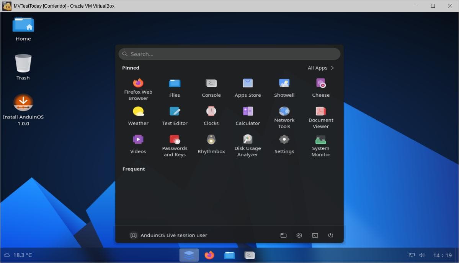Select Install AnduinOS 1.0.0 desktop icon
The width and height of the screenshot is (459, 263).
(23, 110)
